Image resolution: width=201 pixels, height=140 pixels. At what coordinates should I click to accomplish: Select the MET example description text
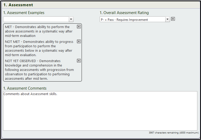[39, 31]
